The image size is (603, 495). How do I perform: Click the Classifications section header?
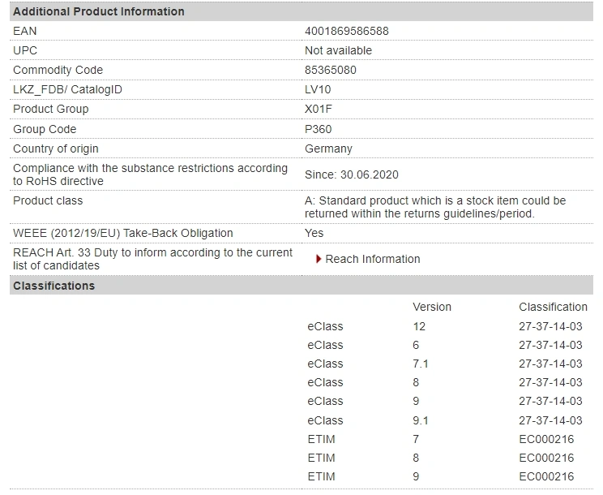(x=301, y=286)
